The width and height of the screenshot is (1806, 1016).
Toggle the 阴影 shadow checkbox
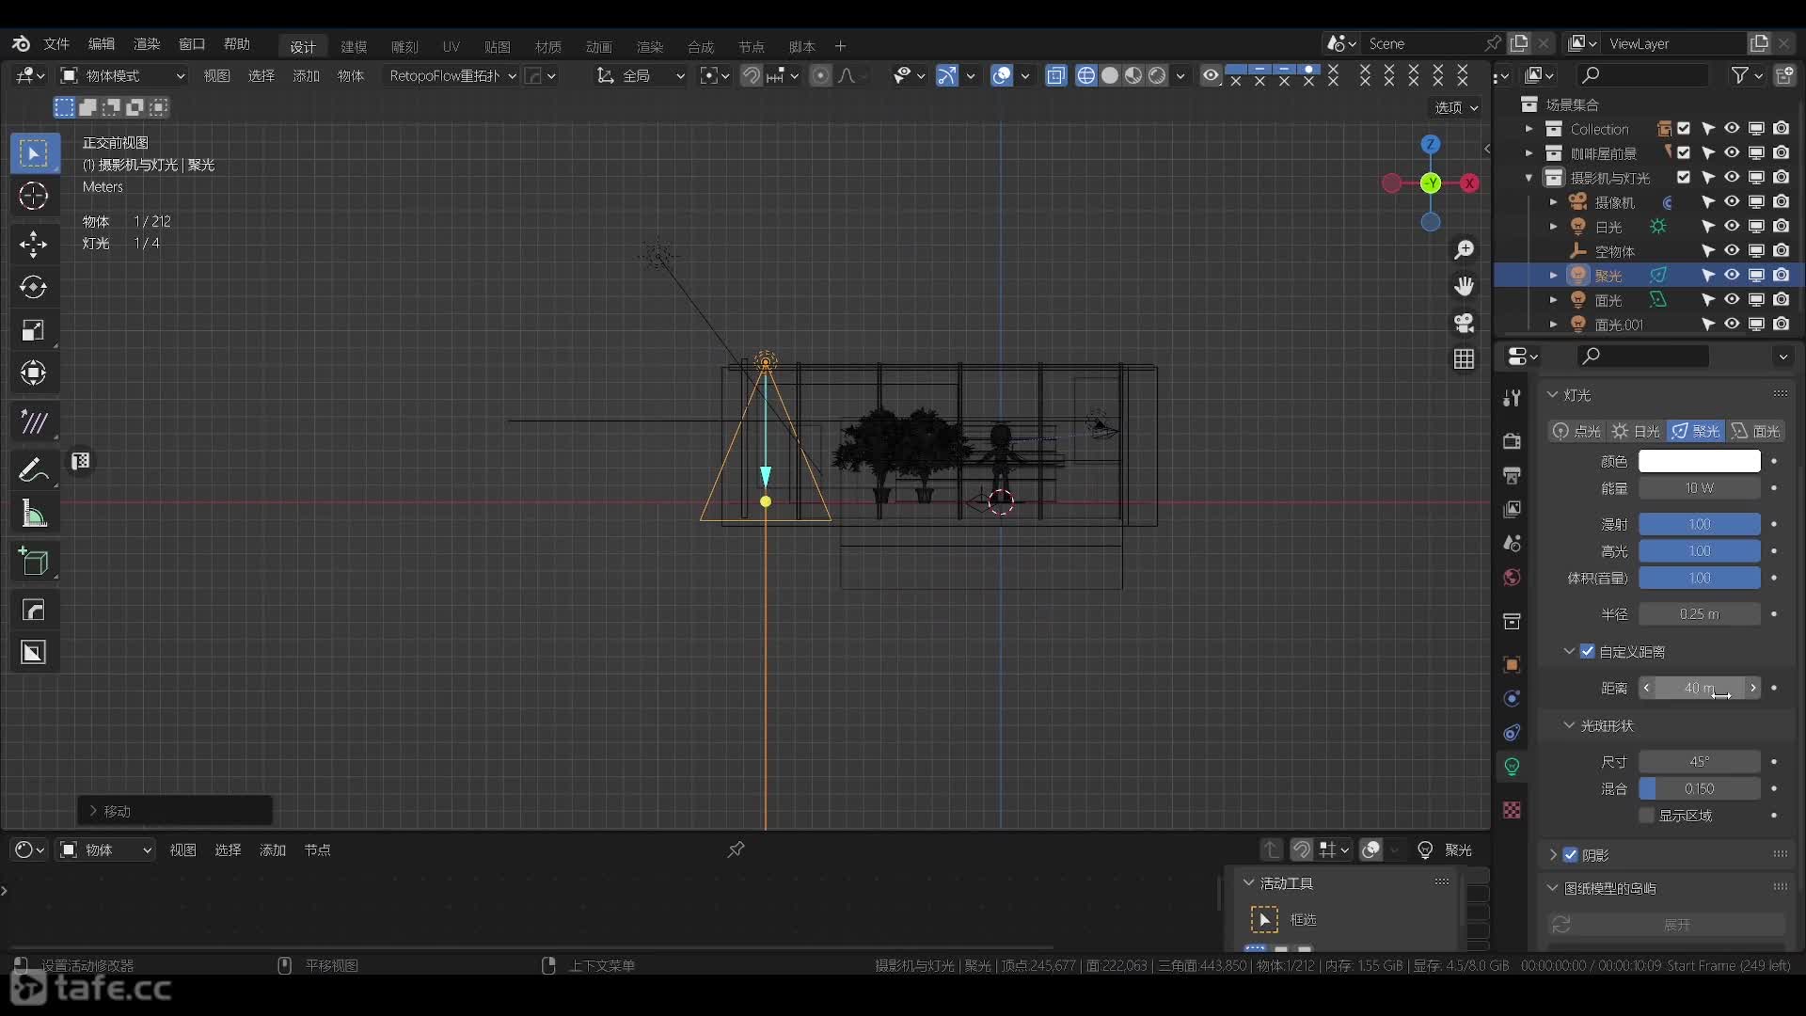[1570, 855]
